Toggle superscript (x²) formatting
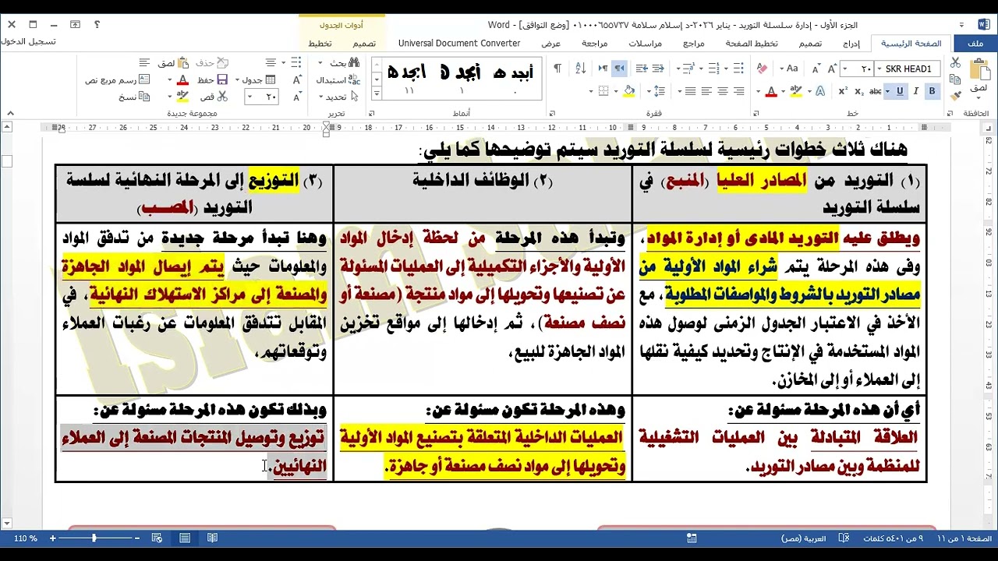Screen dimensions: 998x561 pos(843,91)
